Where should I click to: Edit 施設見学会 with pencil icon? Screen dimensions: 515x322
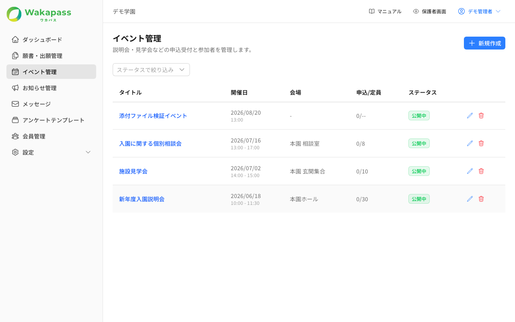coord(470,171)
